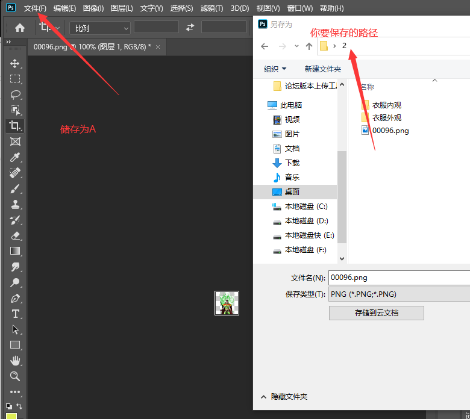Activate the Hand tool
Screen dimensions: 470x419
pos(15,361)
